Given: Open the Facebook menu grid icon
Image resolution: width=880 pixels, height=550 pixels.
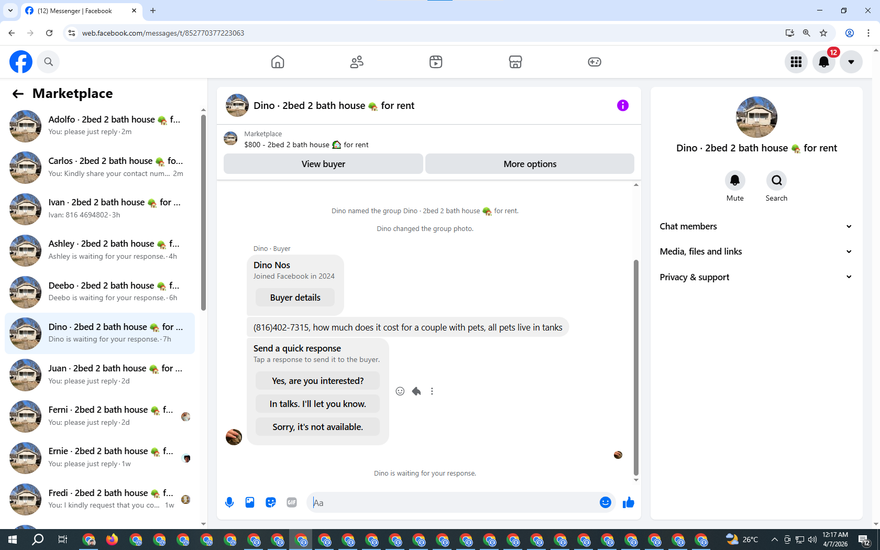Looking at the screenshot, I should [x=796, y=62].
